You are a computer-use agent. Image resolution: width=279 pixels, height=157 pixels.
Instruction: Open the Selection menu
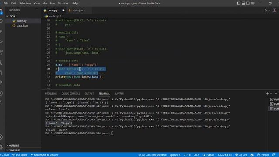[x=25, y=3]
